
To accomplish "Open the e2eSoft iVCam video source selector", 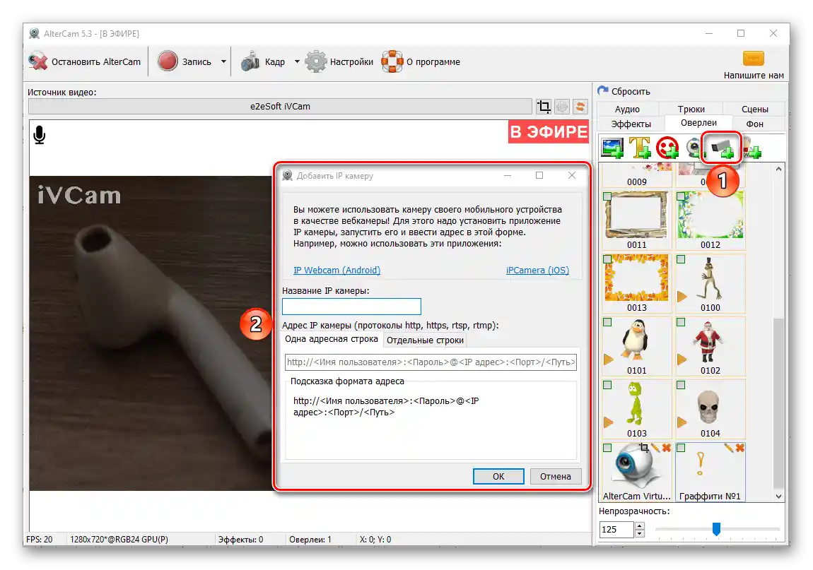I will 280,106.
